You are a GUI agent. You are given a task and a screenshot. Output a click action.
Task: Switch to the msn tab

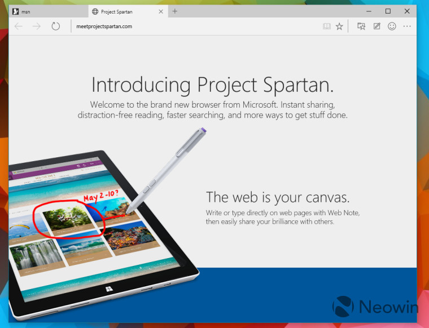coord(49,11)
